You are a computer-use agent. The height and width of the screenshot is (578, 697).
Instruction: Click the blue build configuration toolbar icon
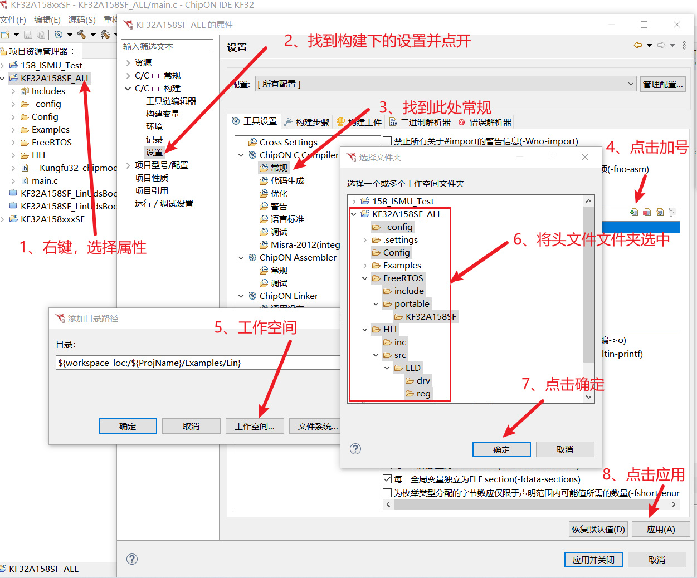59,35
